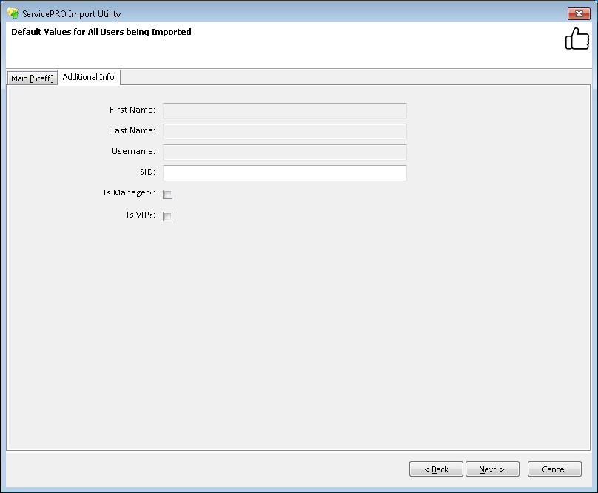The height and width of the screenshot is (493, 598).
Task: Click the header Default Values for All Users
Action: (x=99, y=32)
